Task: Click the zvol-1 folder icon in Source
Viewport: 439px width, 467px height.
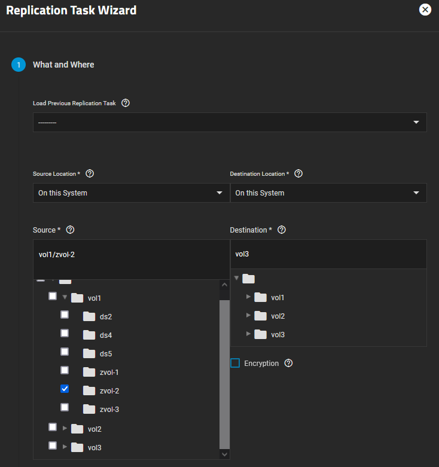Action: (89, 372)
